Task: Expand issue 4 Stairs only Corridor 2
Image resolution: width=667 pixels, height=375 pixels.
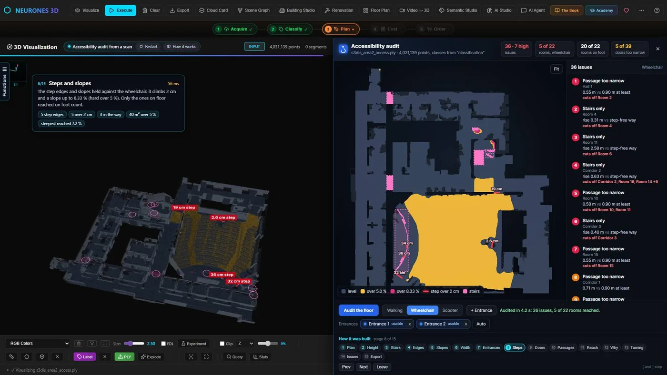Action: [616, 173]
